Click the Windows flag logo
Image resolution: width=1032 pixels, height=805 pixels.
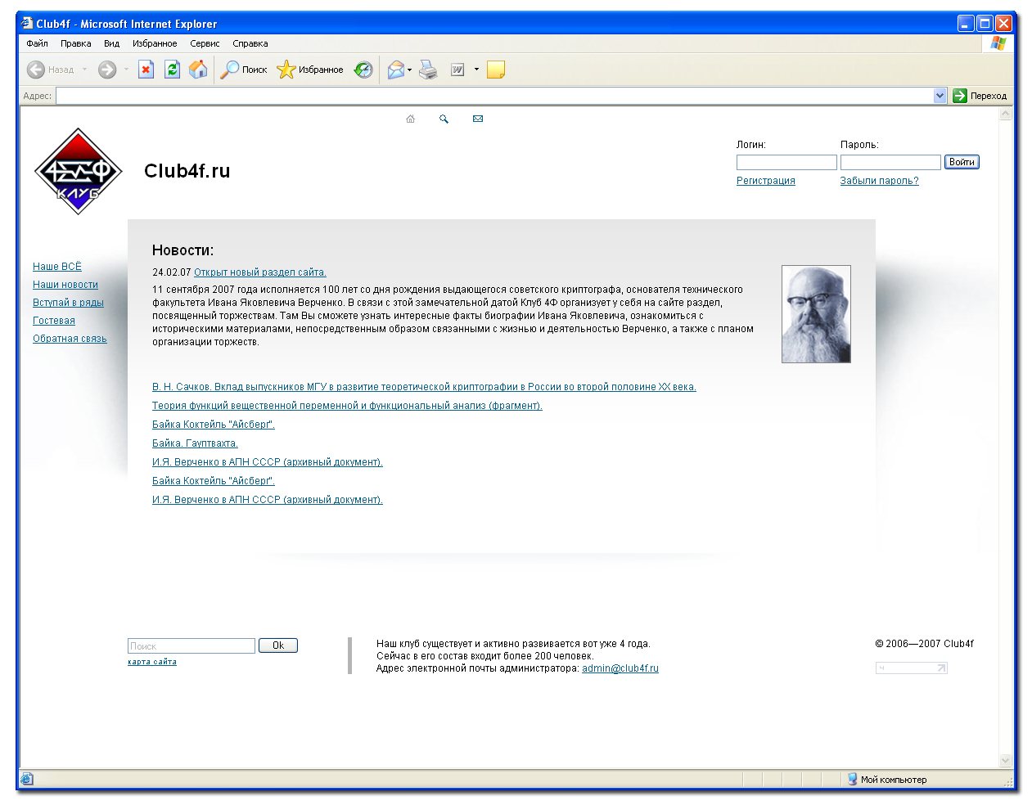click(x=998, y=43)
